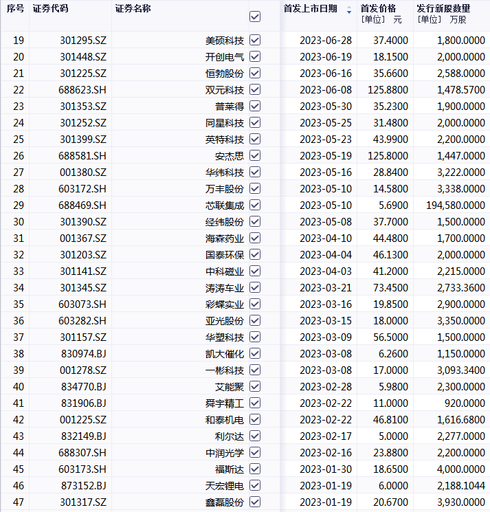This screenshot has width=490, height=512.
Task: Toggle the select-all checkbox in the header
Action: tap(255, 16)
